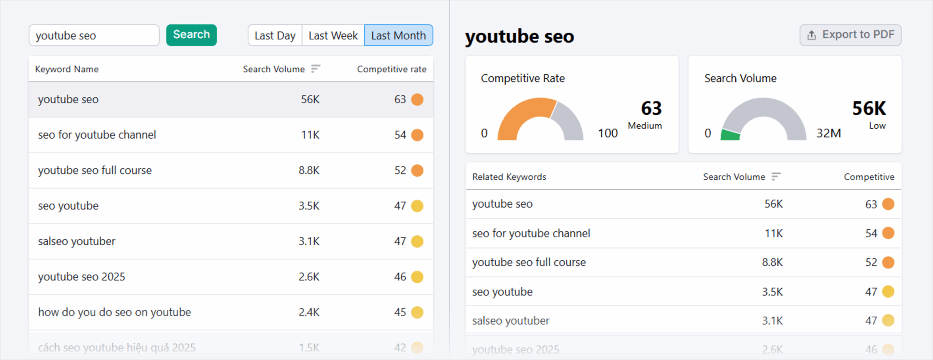This screenshot has width=933, height=360.
Task: Click the Search Volume header in left table
Action: click(x=274, y=69)
